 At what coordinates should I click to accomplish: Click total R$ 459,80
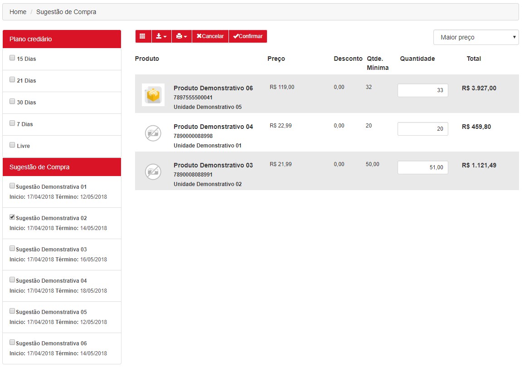click(476, 127)
